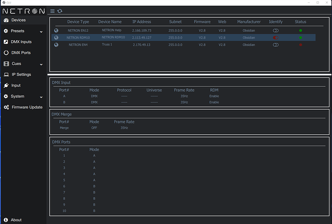Click the Status column header

click(x=300, y=22)
